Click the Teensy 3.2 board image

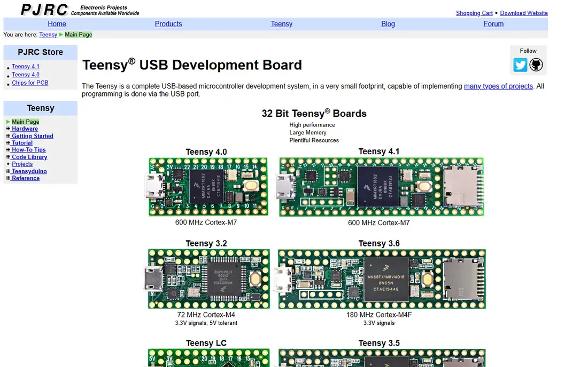click(x=207, y=279)
